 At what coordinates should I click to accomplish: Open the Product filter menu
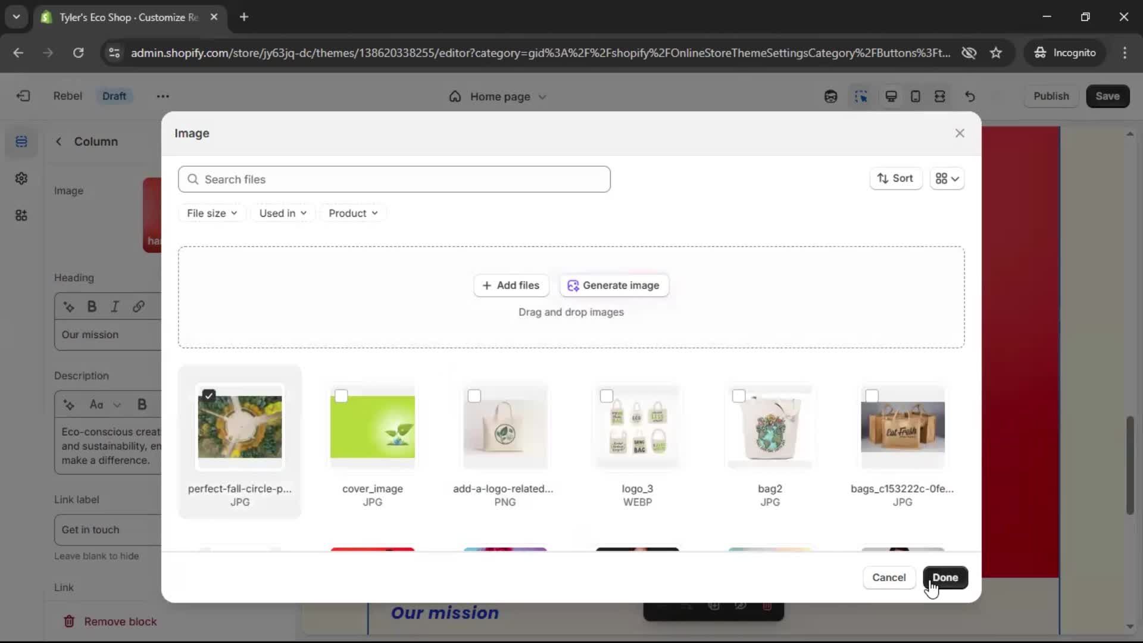353,213
